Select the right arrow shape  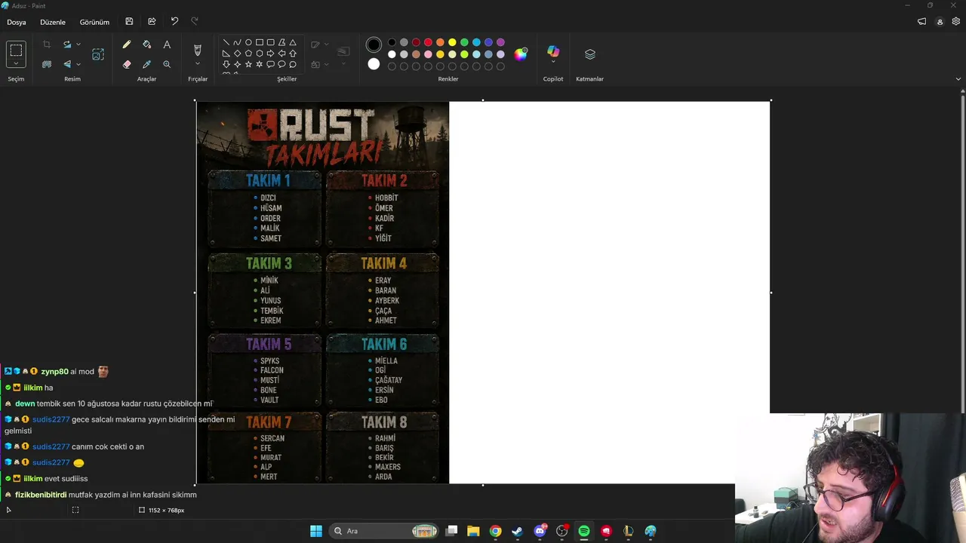pyautogui.click(x=270, y=54)
